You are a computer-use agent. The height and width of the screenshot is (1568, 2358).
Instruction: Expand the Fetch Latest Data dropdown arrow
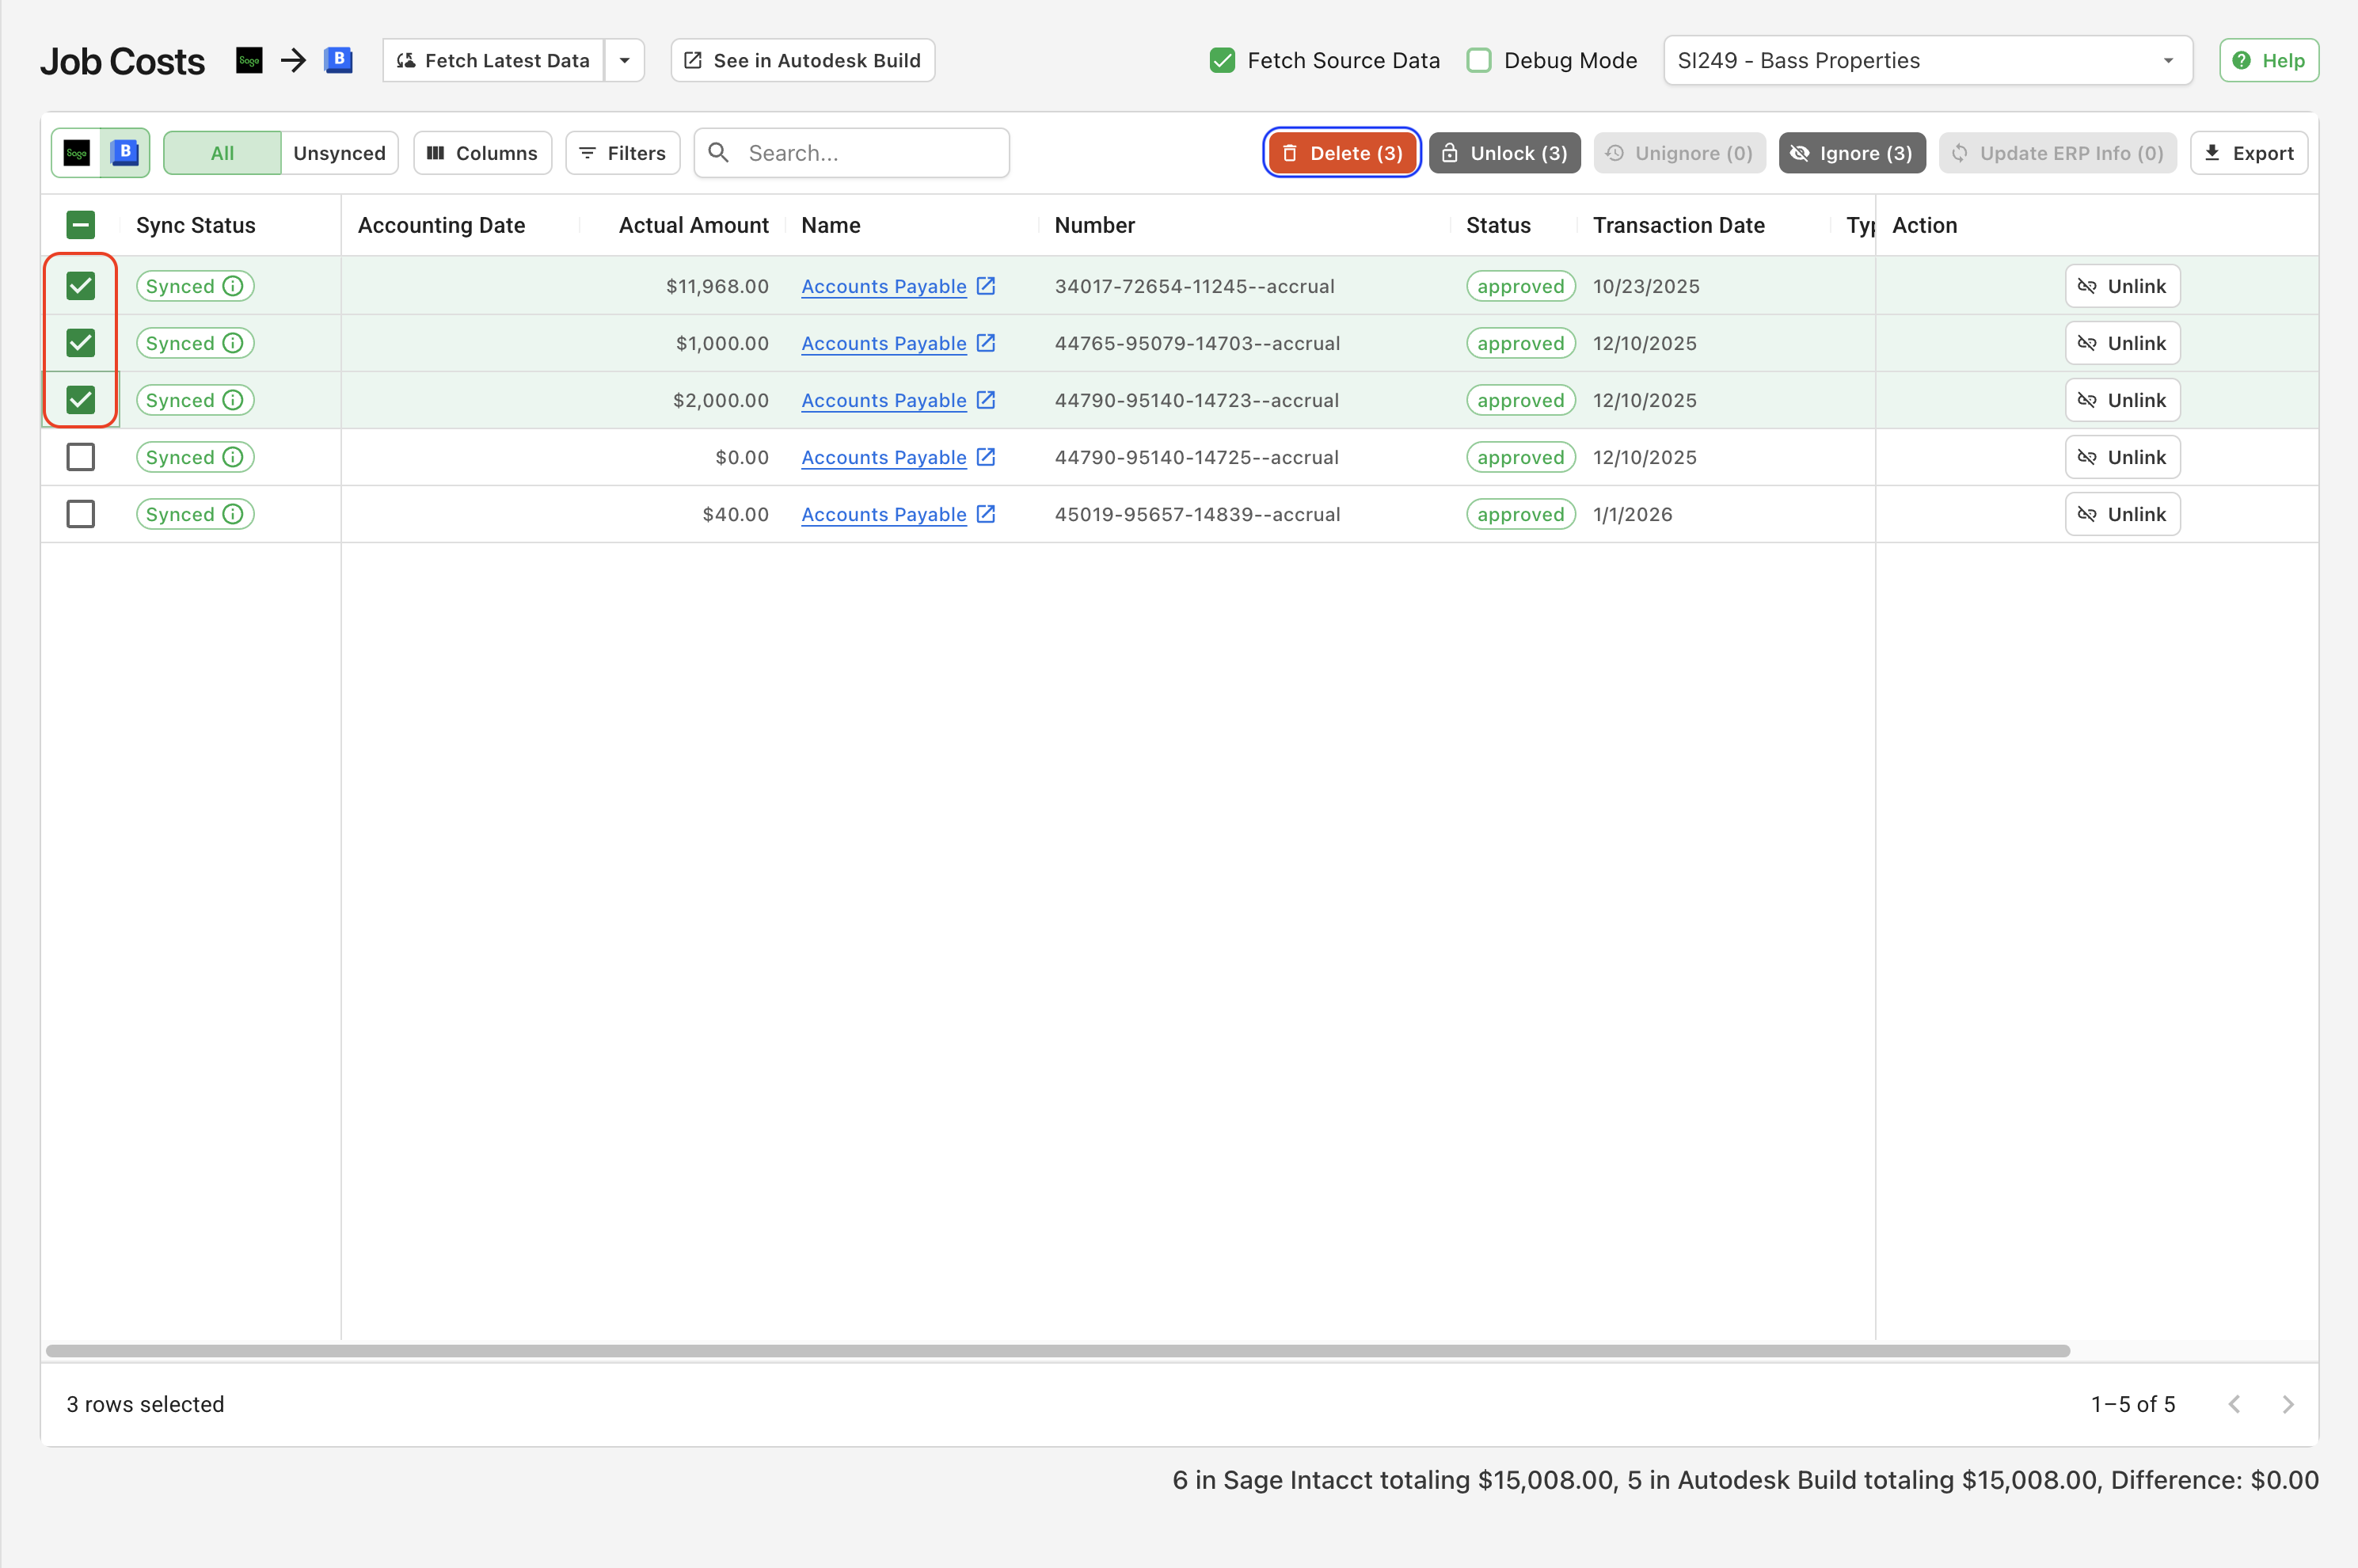point(625,61)
